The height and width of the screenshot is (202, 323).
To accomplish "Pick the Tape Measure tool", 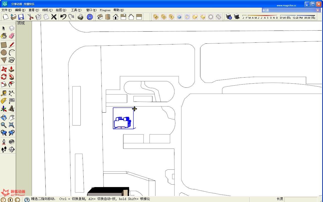I will pos(4,93).
